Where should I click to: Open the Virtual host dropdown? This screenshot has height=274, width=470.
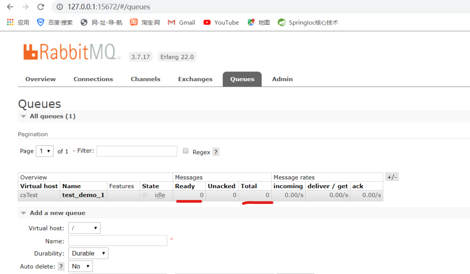click(84, 228)
